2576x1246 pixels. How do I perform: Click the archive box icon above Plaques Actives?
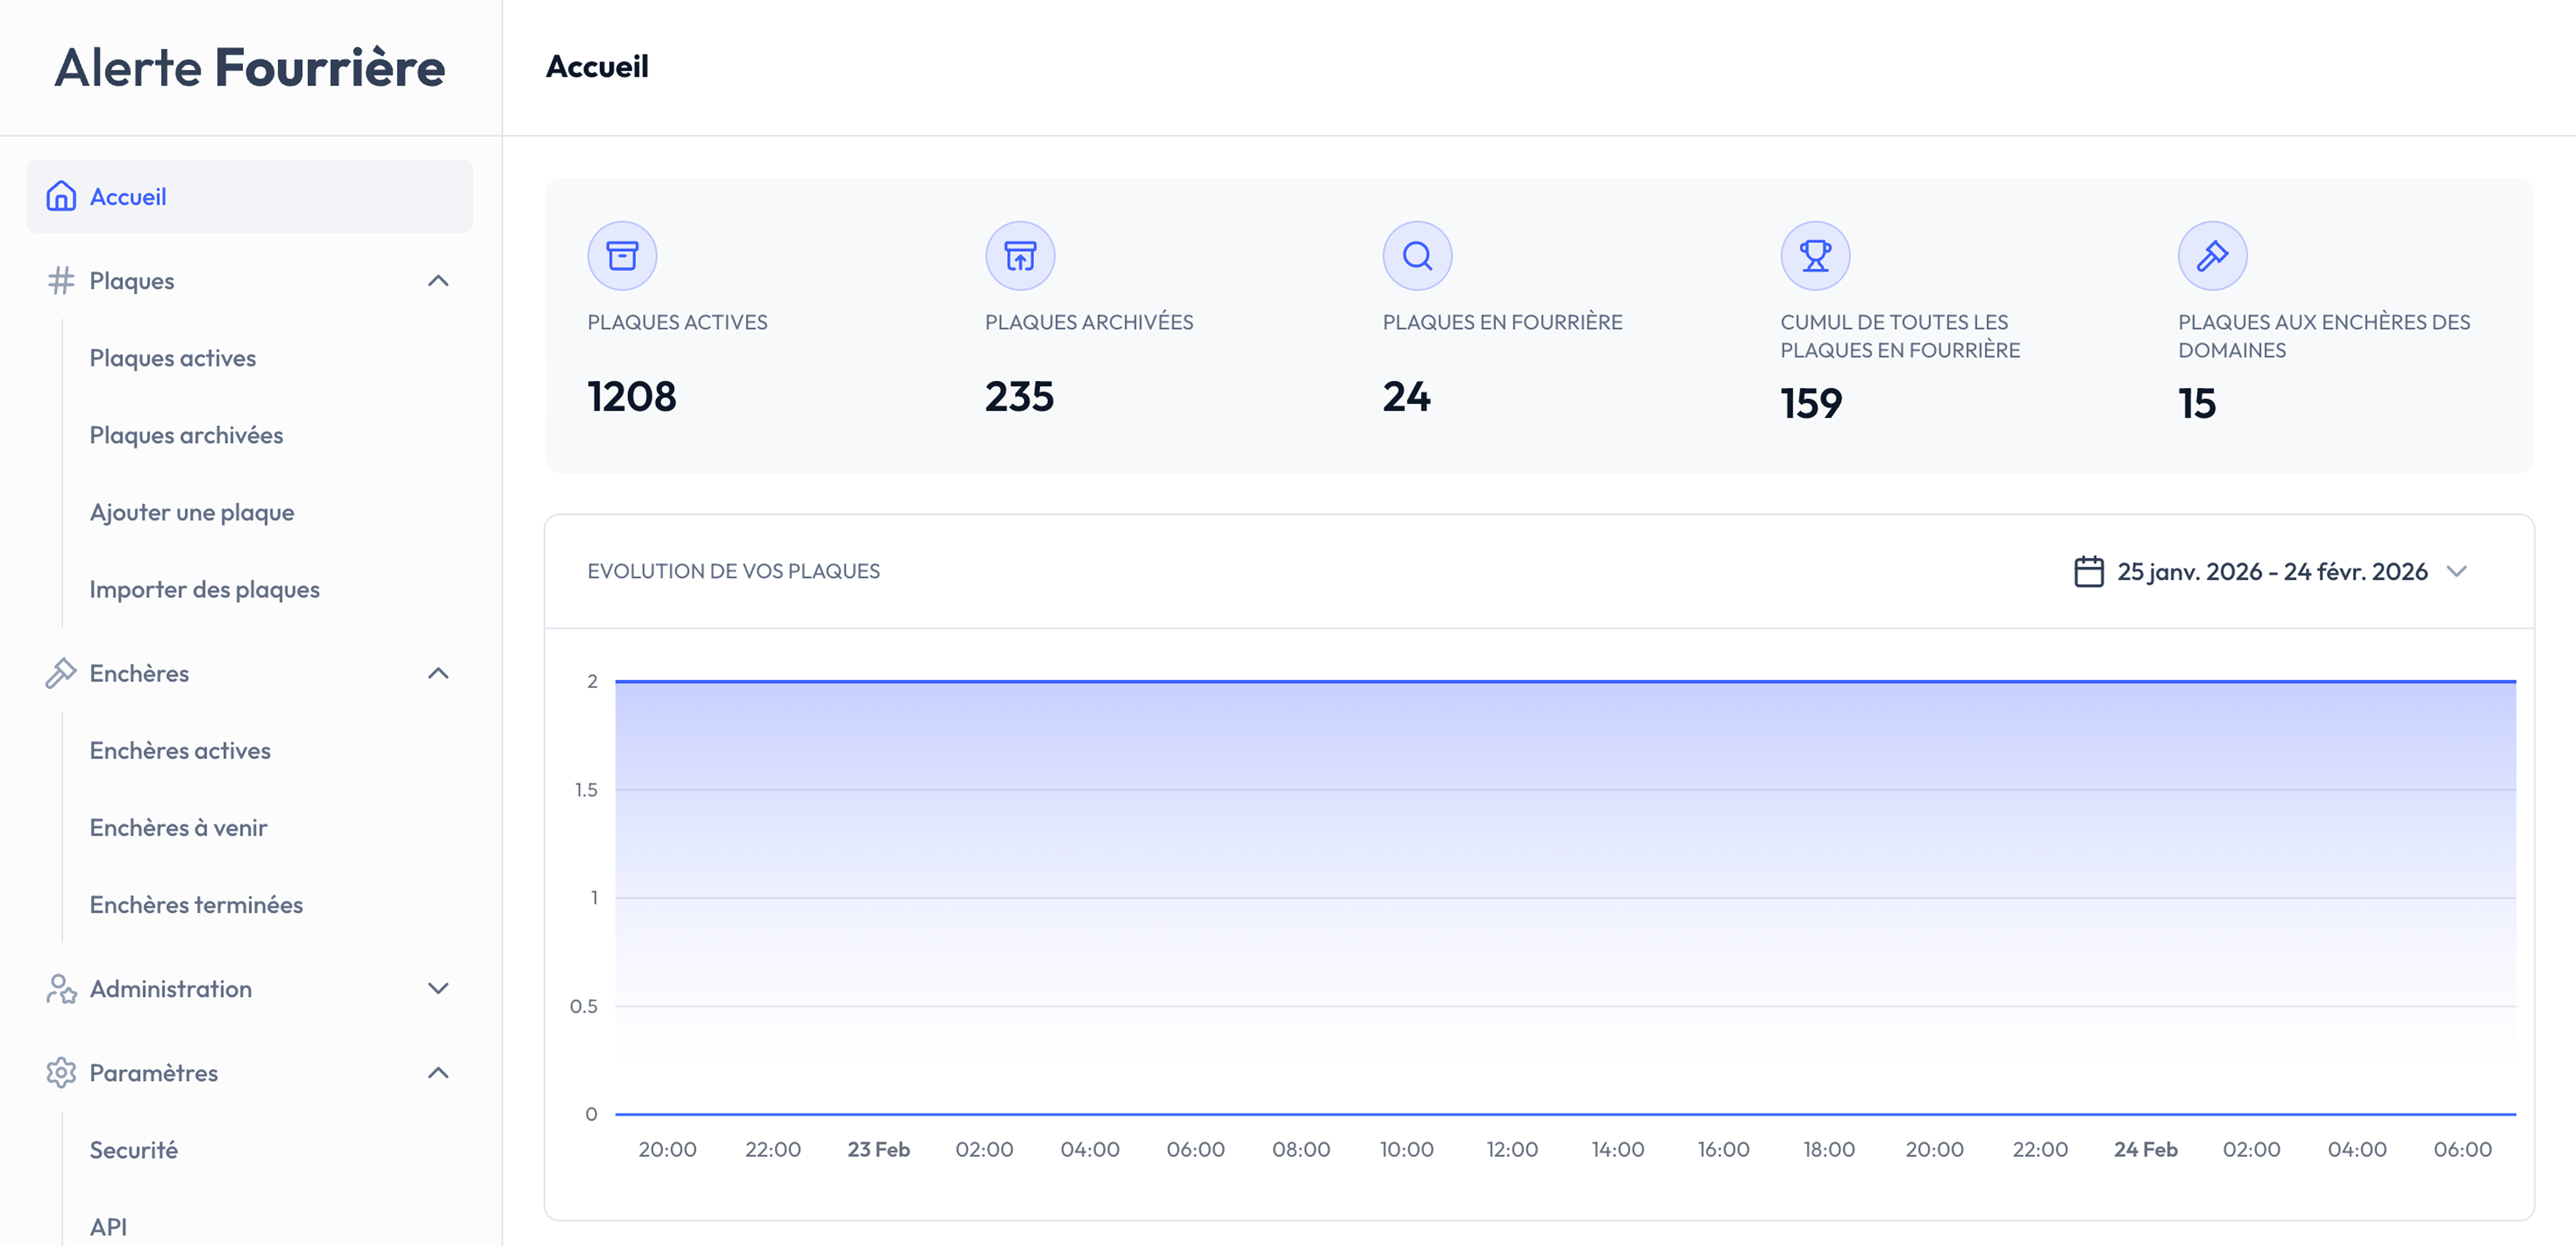[x=622, y=256]
